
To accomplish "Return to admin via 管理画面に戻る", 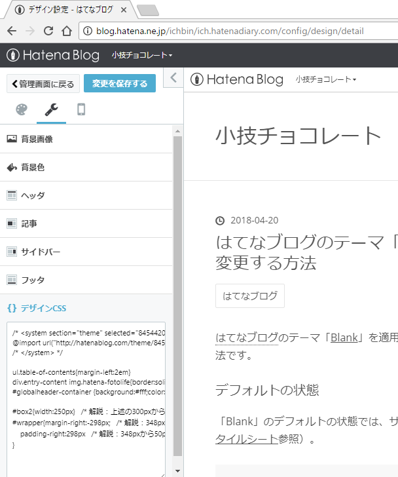I will 43,84.
